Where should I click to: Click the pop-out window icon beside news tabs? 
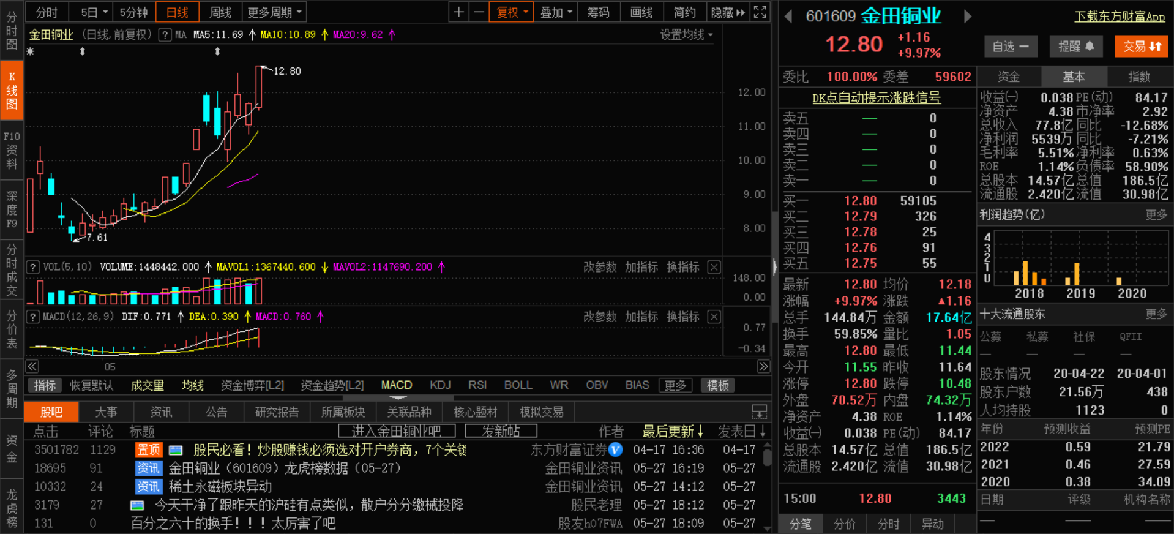click(x=759, y=412)
